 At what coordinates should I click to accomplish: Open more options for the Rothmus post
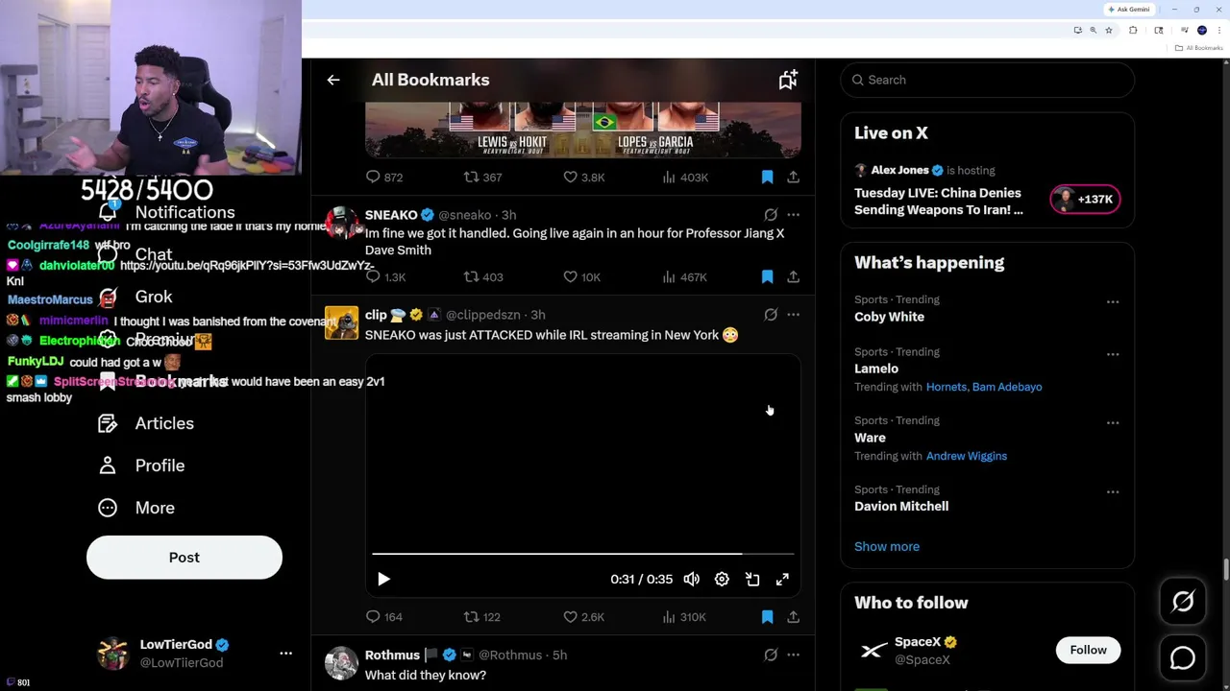coord(793,655)
